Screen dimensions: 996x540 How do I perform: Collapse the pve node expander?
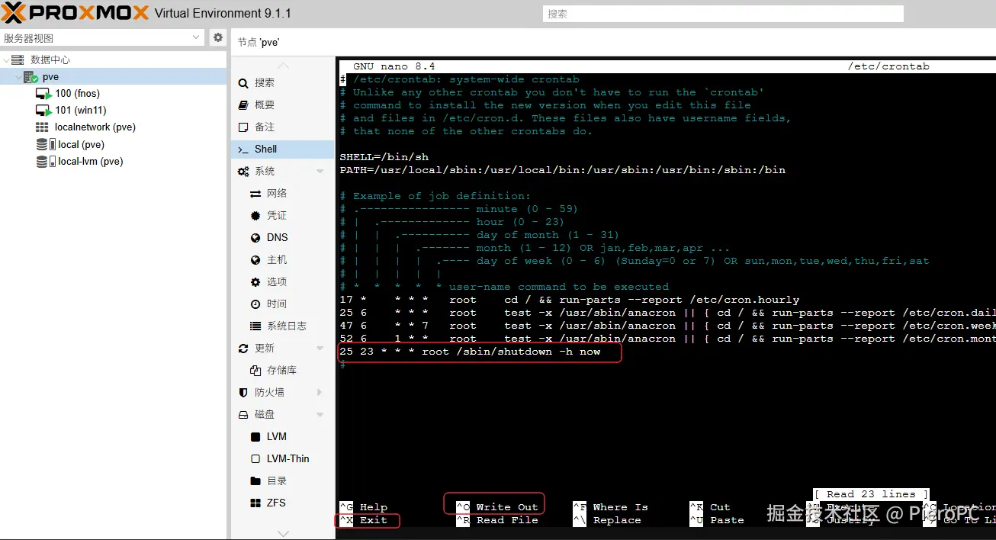click(18, 77)
